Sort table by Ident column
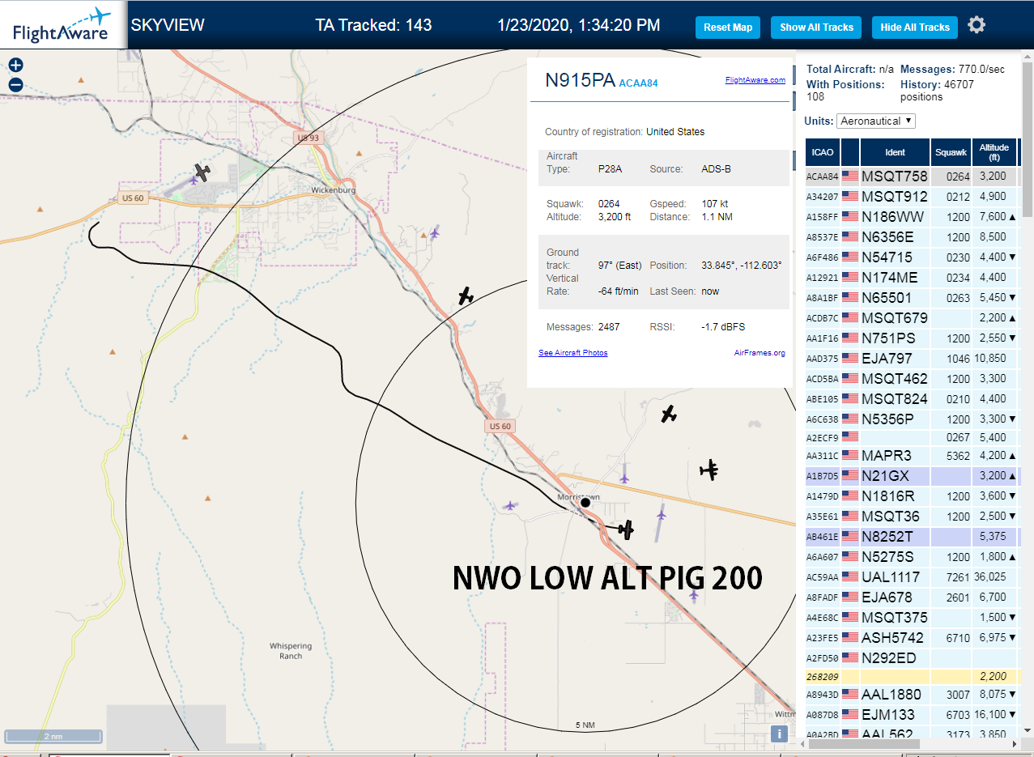 click(895, 152)
